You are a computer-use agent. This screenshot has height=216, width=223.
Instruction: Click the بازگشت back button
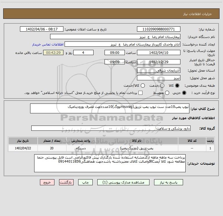coord(66,182)
